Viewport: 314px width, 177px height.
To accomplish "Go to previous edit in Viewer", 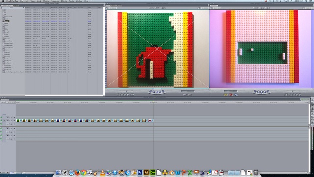I will click(151, 92).
